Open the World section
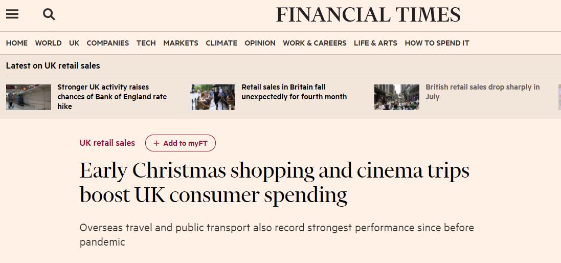 (x=48, y=43)
